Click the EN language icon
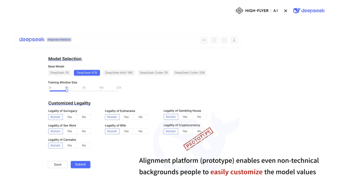Screen dimensions: 337x189 pos(204,40)
